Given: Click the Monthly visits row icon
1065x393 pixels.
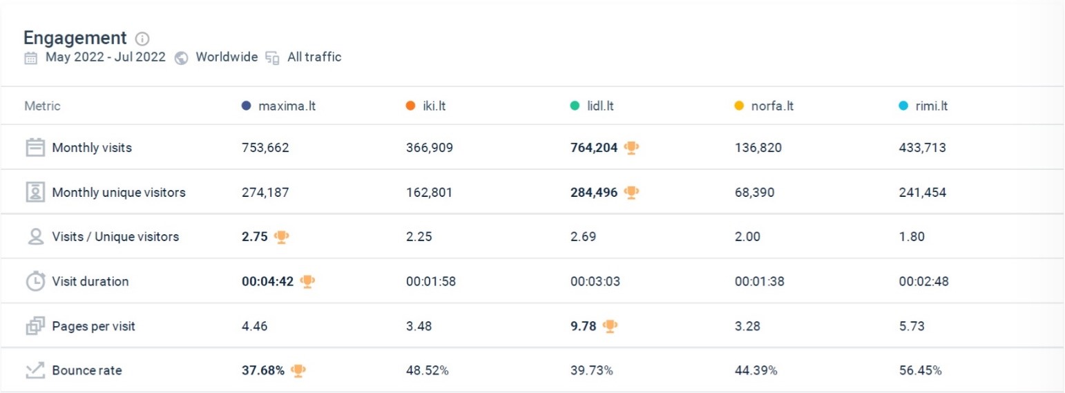Looking at the screenshot, I should [x=35, y=147].
